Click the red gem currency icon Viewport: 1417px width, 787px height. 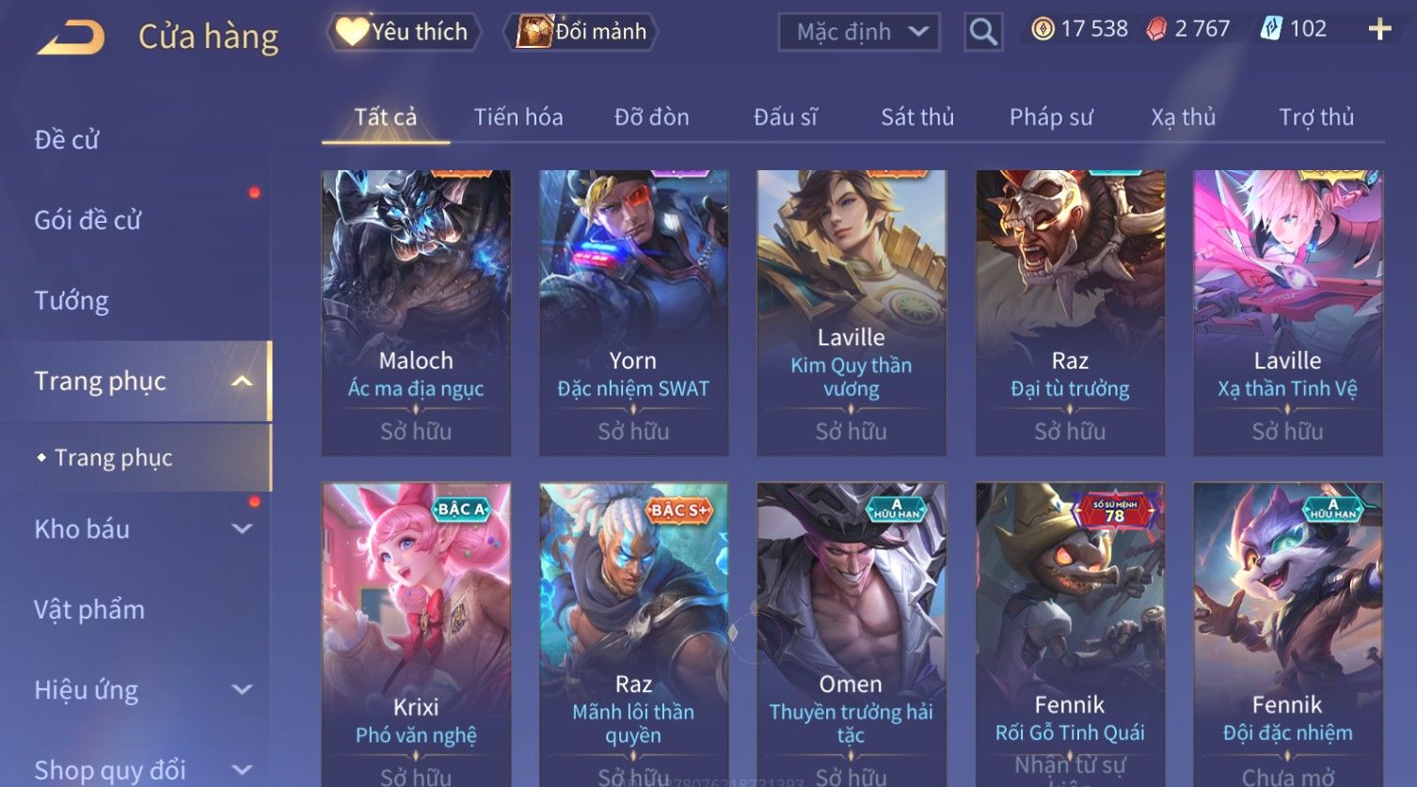1156,29
